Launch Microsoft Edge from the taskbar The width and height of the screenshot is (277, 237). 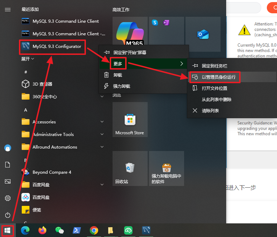tap(25, 230)
